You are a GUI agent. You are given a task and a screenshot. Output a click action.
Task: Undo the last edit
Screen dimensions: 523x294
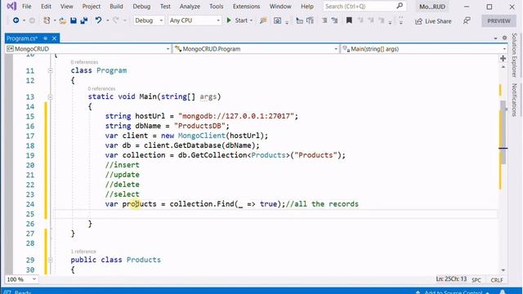[98, 20]
